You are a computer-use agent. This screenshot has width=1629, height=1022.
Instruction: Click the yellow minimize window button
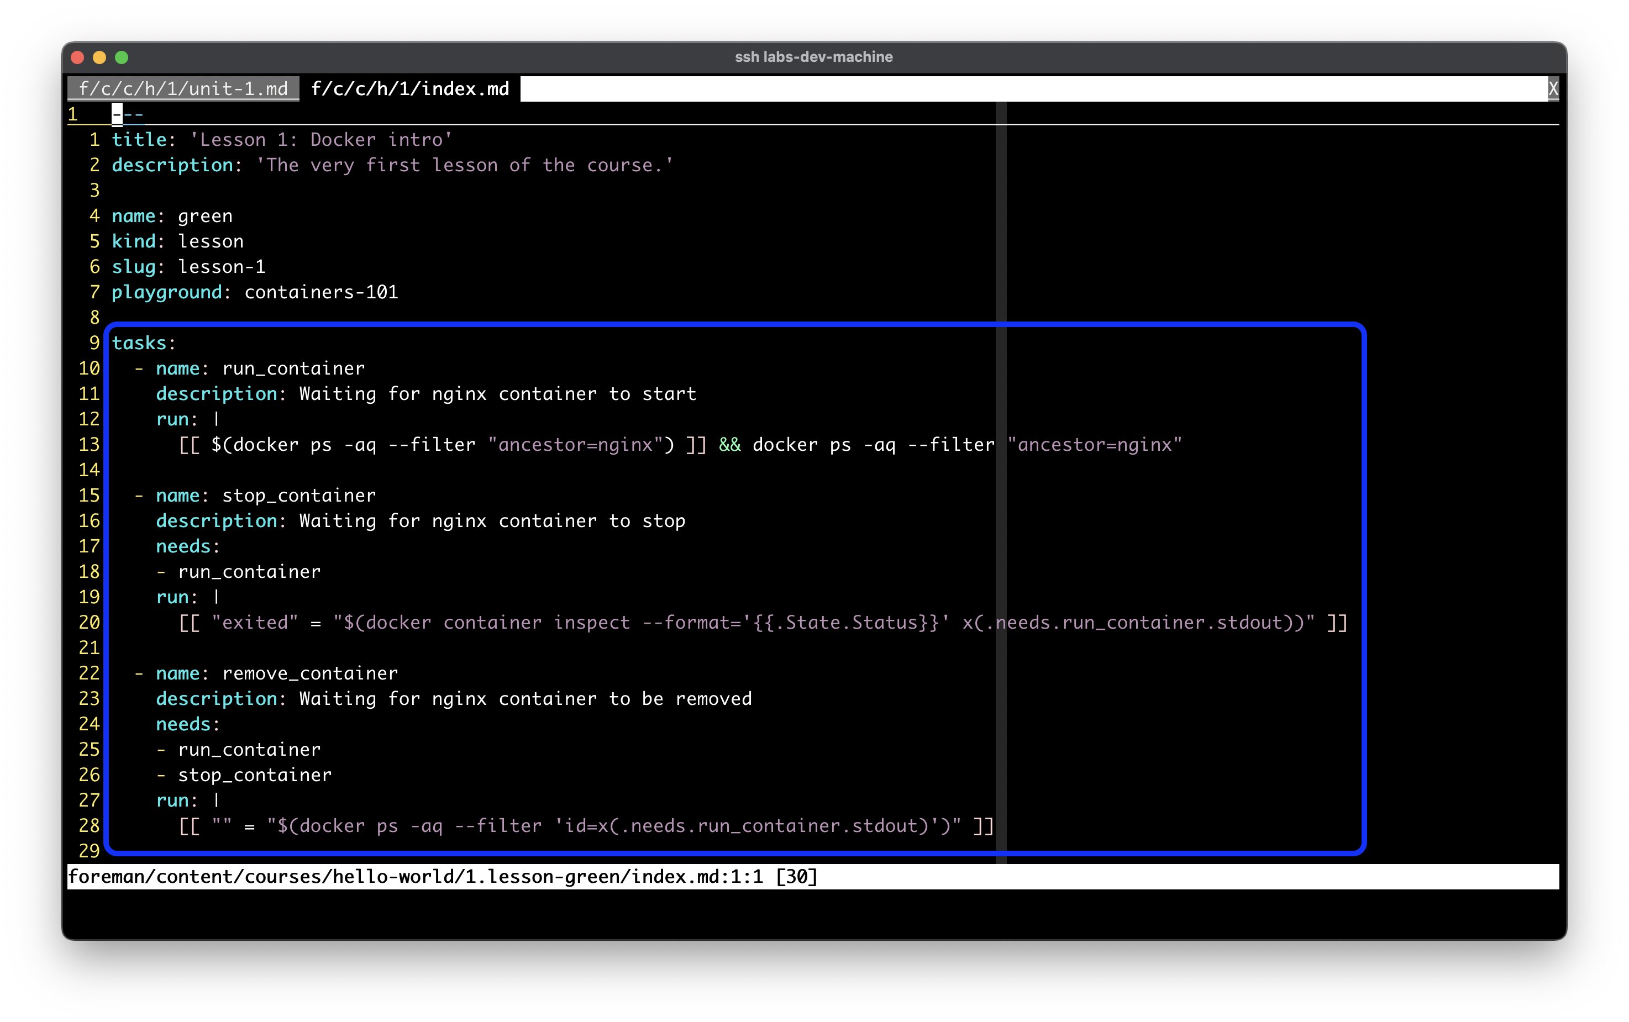[99, 57]
